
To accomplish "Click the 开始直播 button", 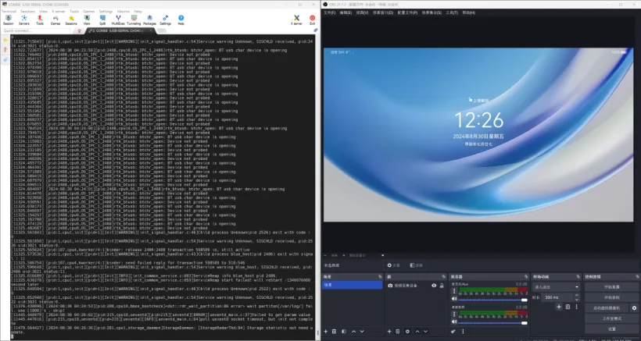I will 612,286.
